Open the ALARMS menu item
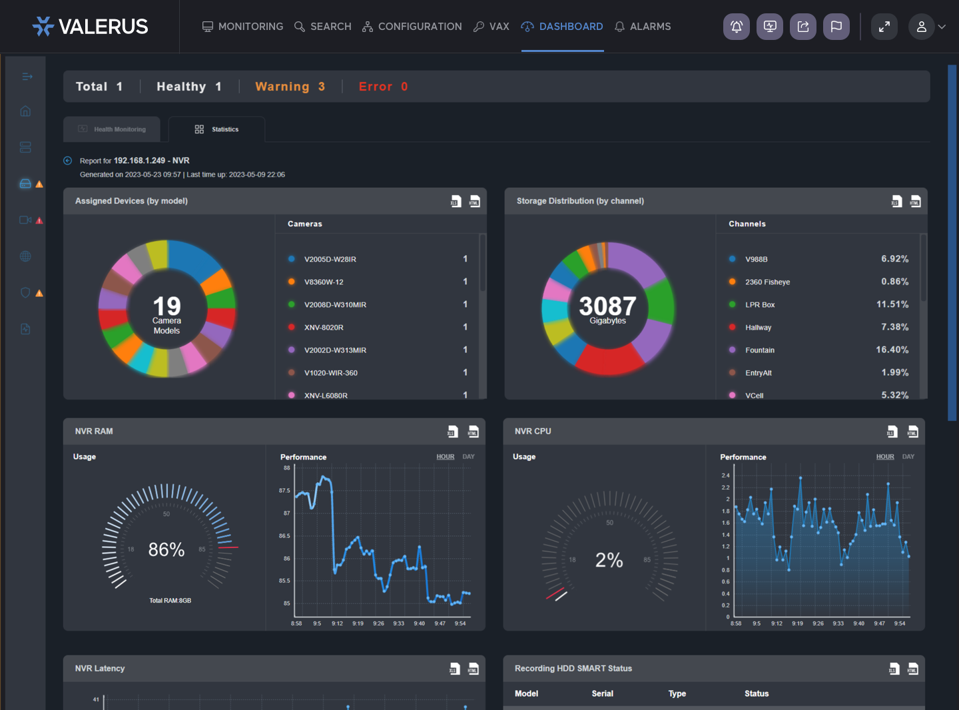This screenshot has width=959, height=710. coord(642,26)
